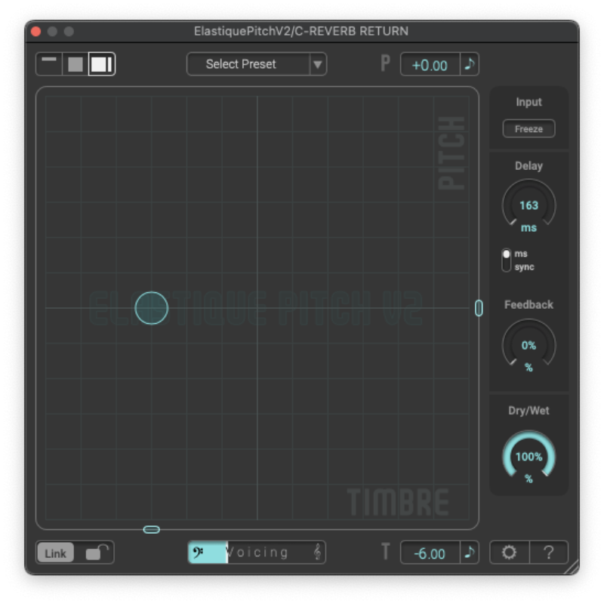This screenshot has height=604, width=604.
Task: Click the round XY pad handle
Action: tap(151, 308)
